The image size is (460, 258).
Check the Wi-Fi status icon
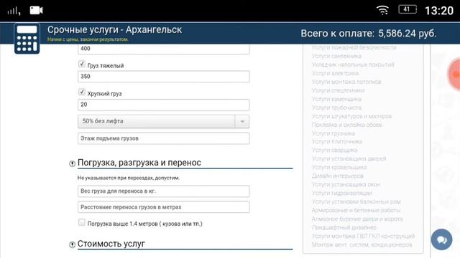382,10
